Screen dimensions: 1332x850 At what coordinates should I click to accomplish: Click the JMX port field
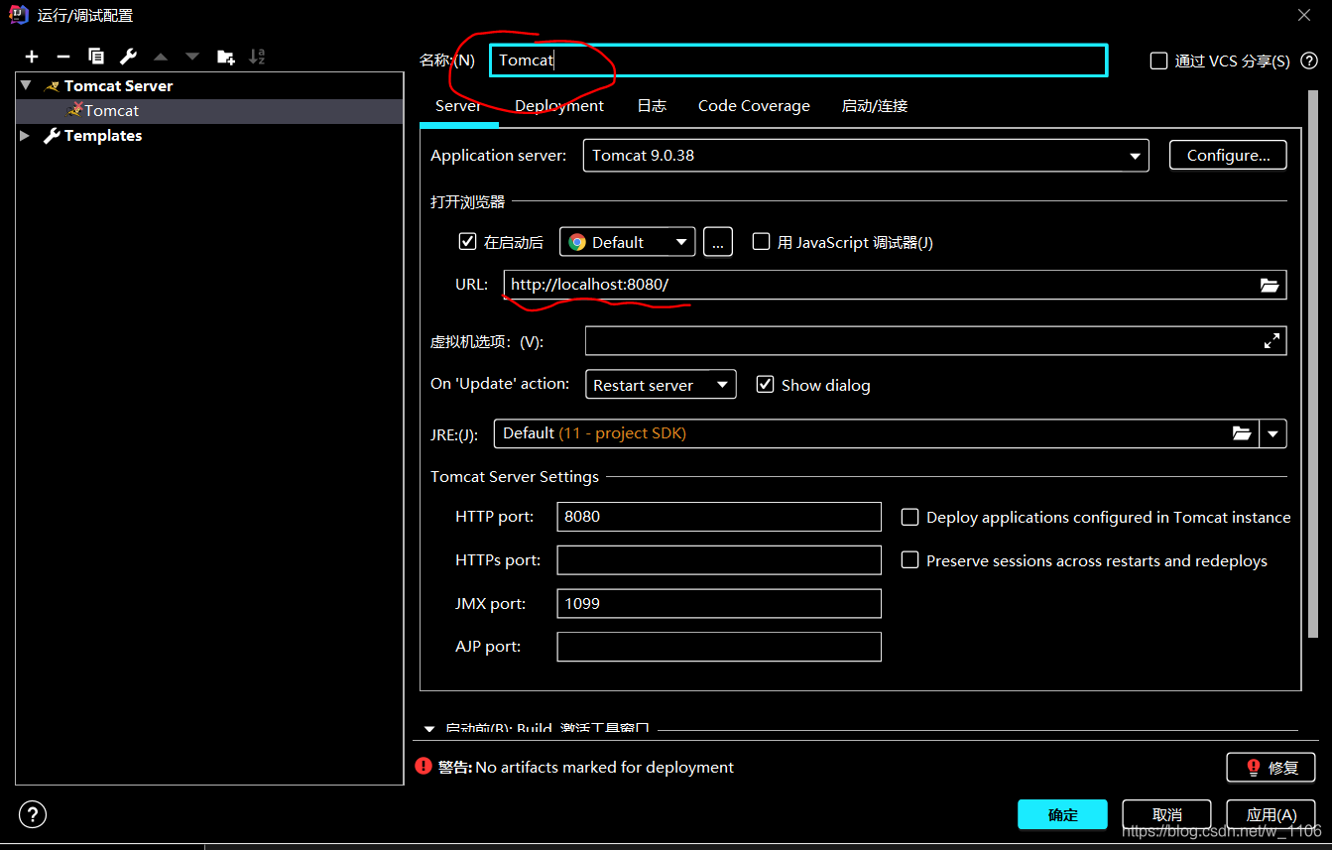pyautogui.click(x=719, y=603)
